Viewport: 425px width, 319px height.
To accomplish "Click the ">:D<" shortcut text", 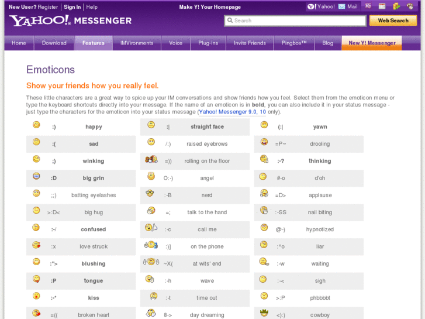I will pos(53,212).
